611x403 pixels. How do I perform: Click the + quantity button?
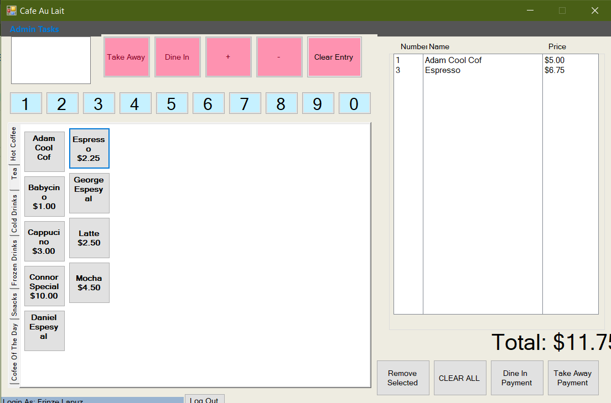tap(228, 56)
